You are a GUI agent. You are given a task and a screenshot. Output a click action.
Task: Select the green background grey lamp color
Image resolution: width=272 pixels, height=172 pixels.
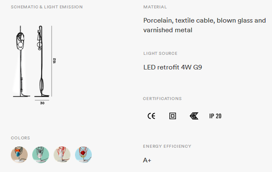[41, 154]
